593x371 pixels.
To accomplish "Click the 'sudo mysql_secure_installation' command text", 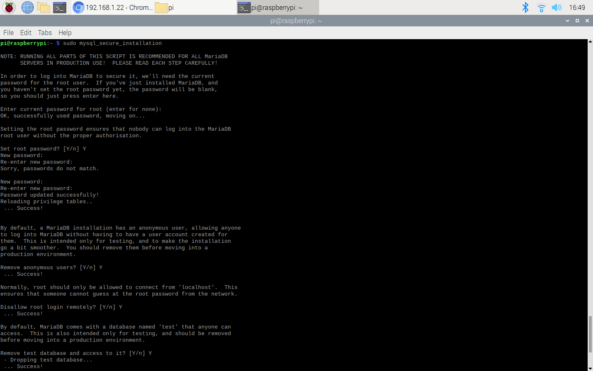I will pyautogui.click(x=112, y=43).
